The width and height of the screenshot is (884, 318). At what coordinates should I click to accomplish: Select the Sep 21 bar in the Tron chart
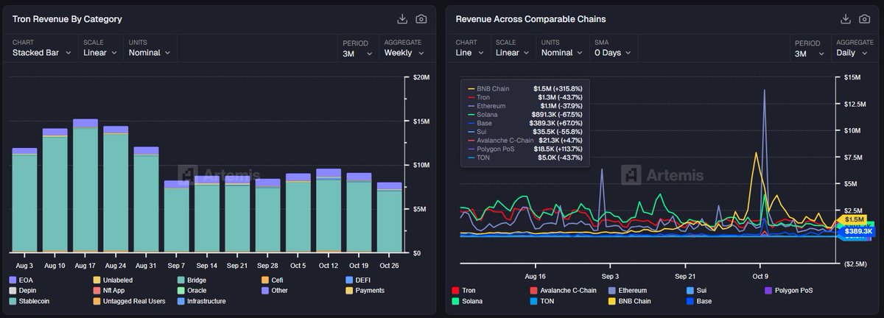(x=237, y=216)
